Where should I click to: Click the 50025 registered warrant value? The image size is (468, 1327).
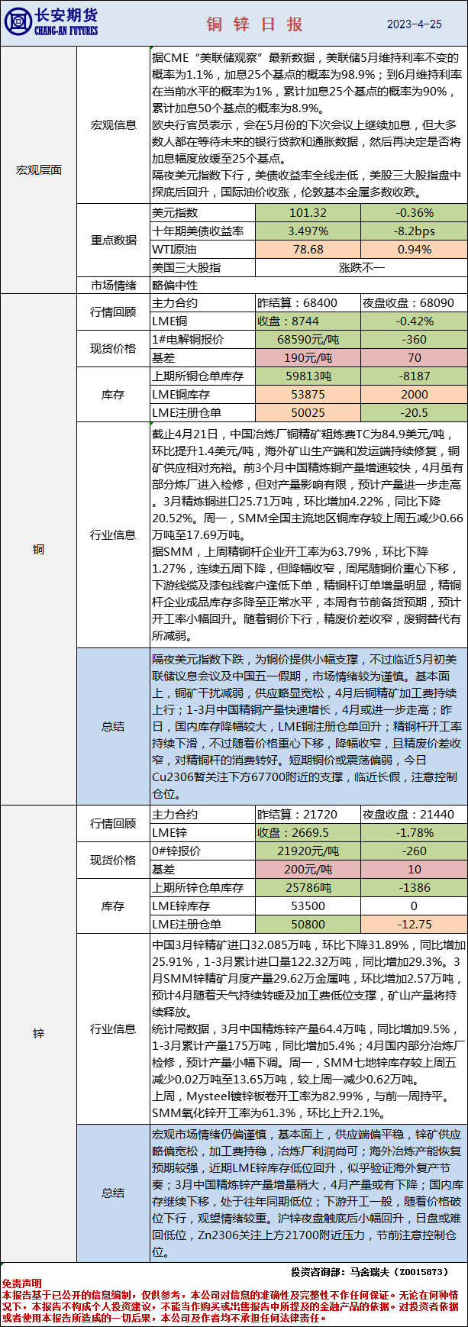308,412
